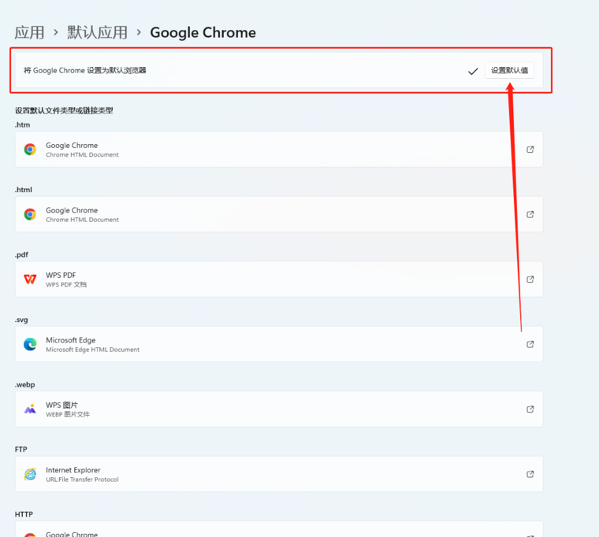Click 'Chrome HTML Document' under .html
The height and width of the screenshot is (537, 599).
click(82, 220)
